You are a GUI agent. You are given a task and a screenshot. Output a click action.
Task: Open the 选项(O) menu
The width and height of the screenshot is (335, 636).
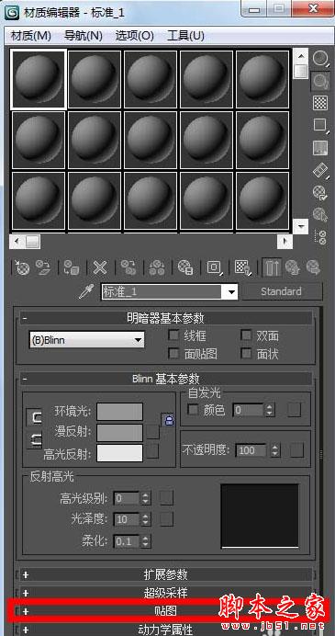point(135,36)
